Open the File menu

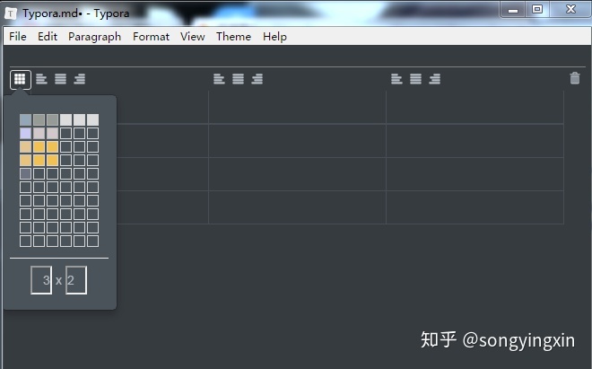[18, 37]
